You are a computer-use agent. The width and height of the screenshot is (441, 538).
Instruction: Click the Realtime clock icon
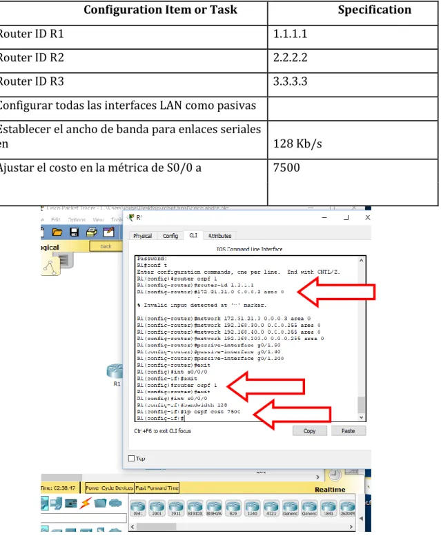tap(335, 475)
